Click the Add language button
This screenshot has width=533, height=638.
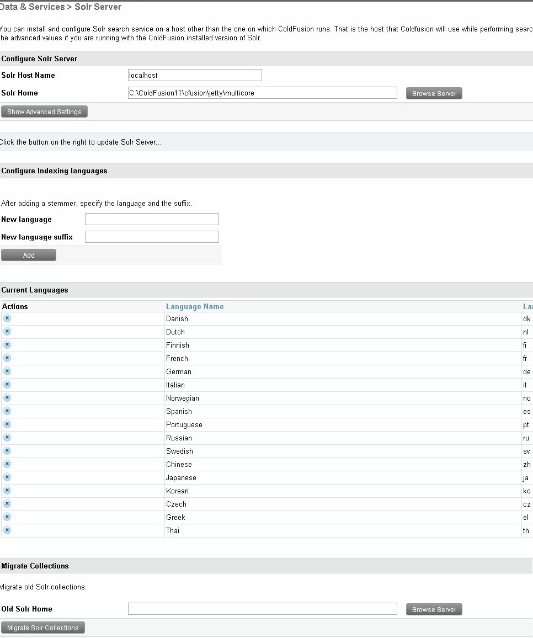(29, 255)
